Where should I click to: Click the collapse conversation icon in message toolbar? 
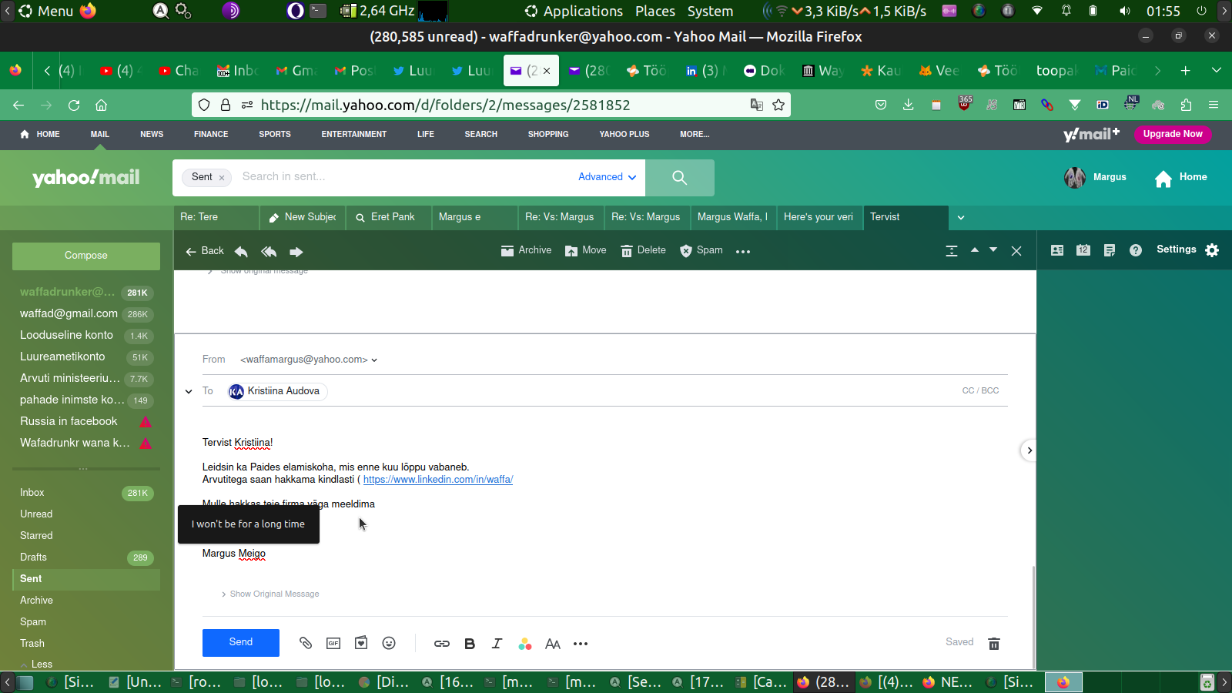pos(952,251)
